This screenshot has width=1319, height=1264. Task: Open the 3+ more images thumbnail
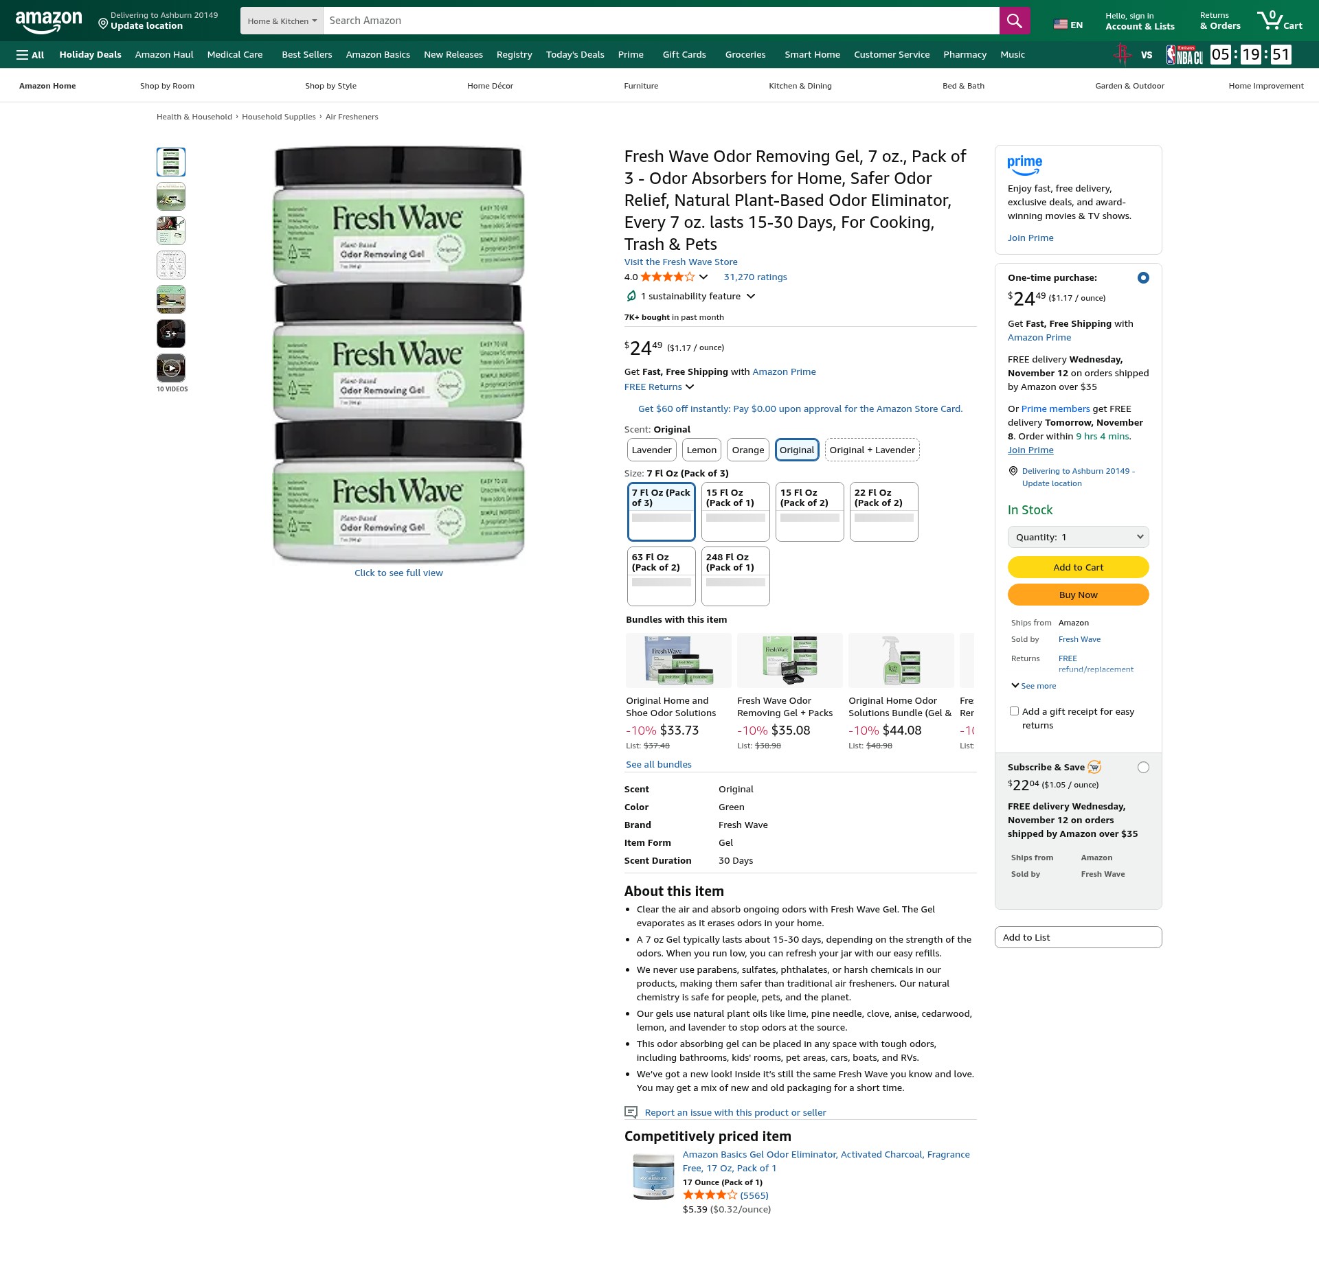pos(171,334)
